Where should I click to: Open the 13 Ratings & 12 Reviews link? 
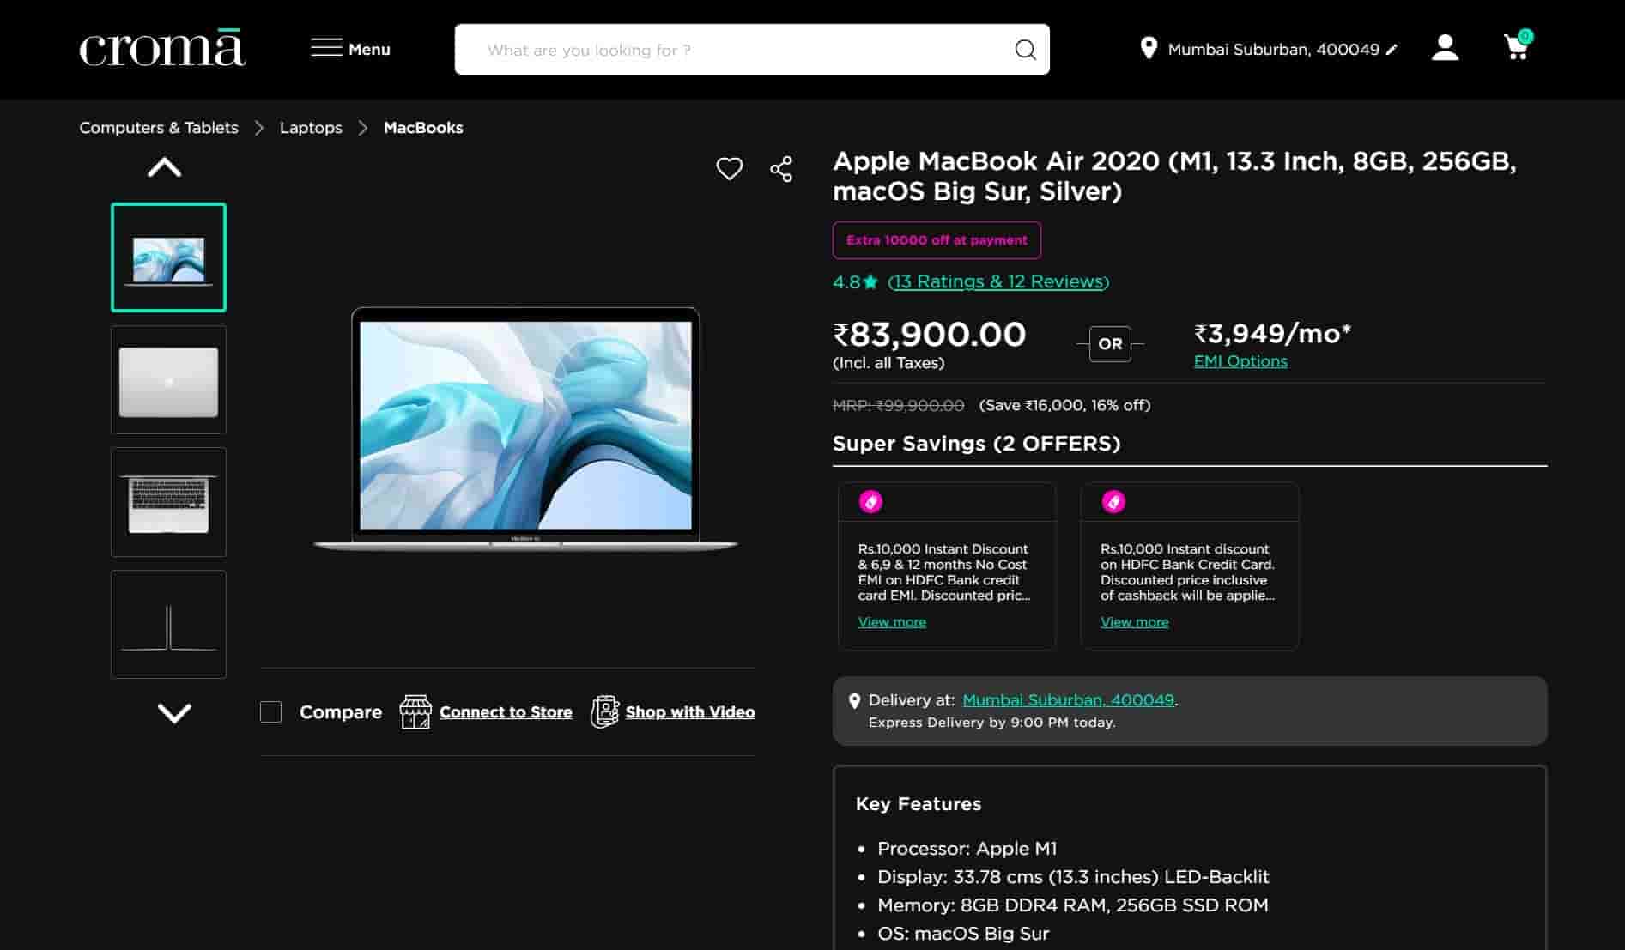point(998,281)
